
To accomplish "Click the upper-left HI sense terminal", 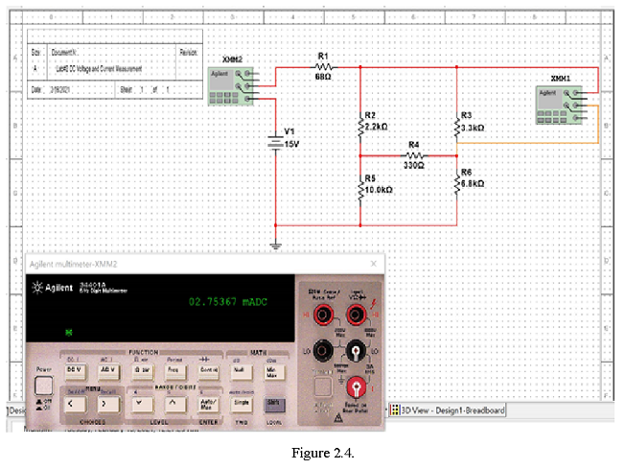I will pos(323,315).
